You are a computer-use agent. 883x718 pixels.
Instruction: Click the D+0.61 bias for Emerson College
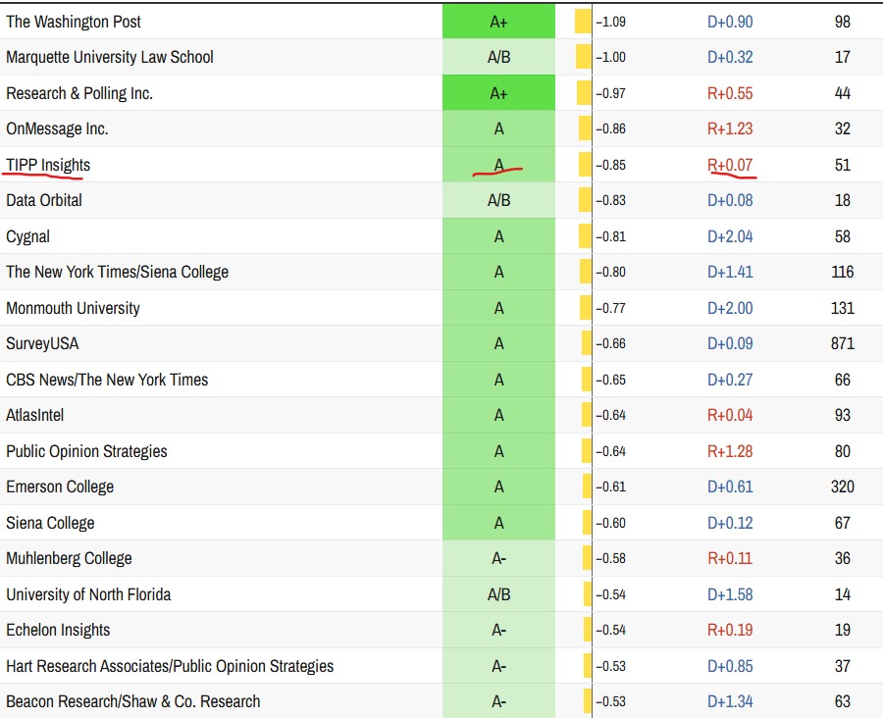click(x=730, y=486)
